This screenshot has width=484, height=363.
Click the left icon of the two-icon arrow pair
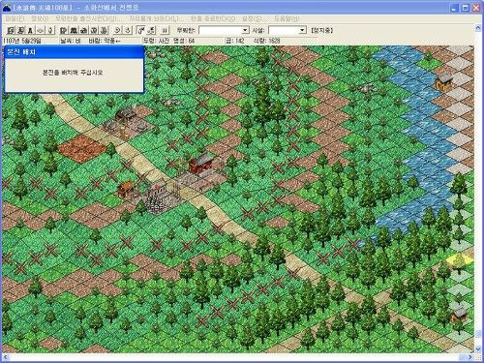pos(118,30)
